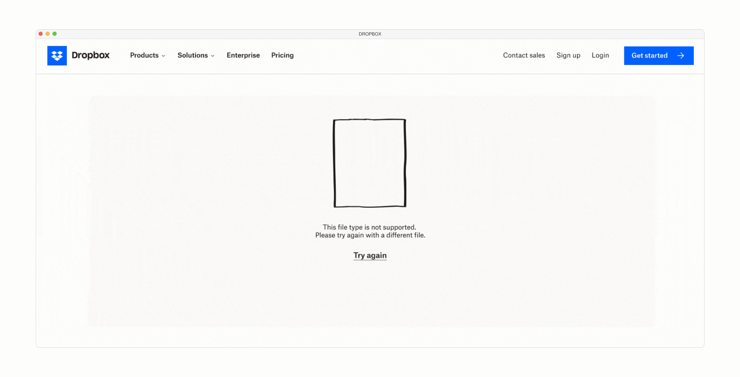740x377 pixels.
Task: Expand the Solutions dropdown menu
Action: point(196,55)
